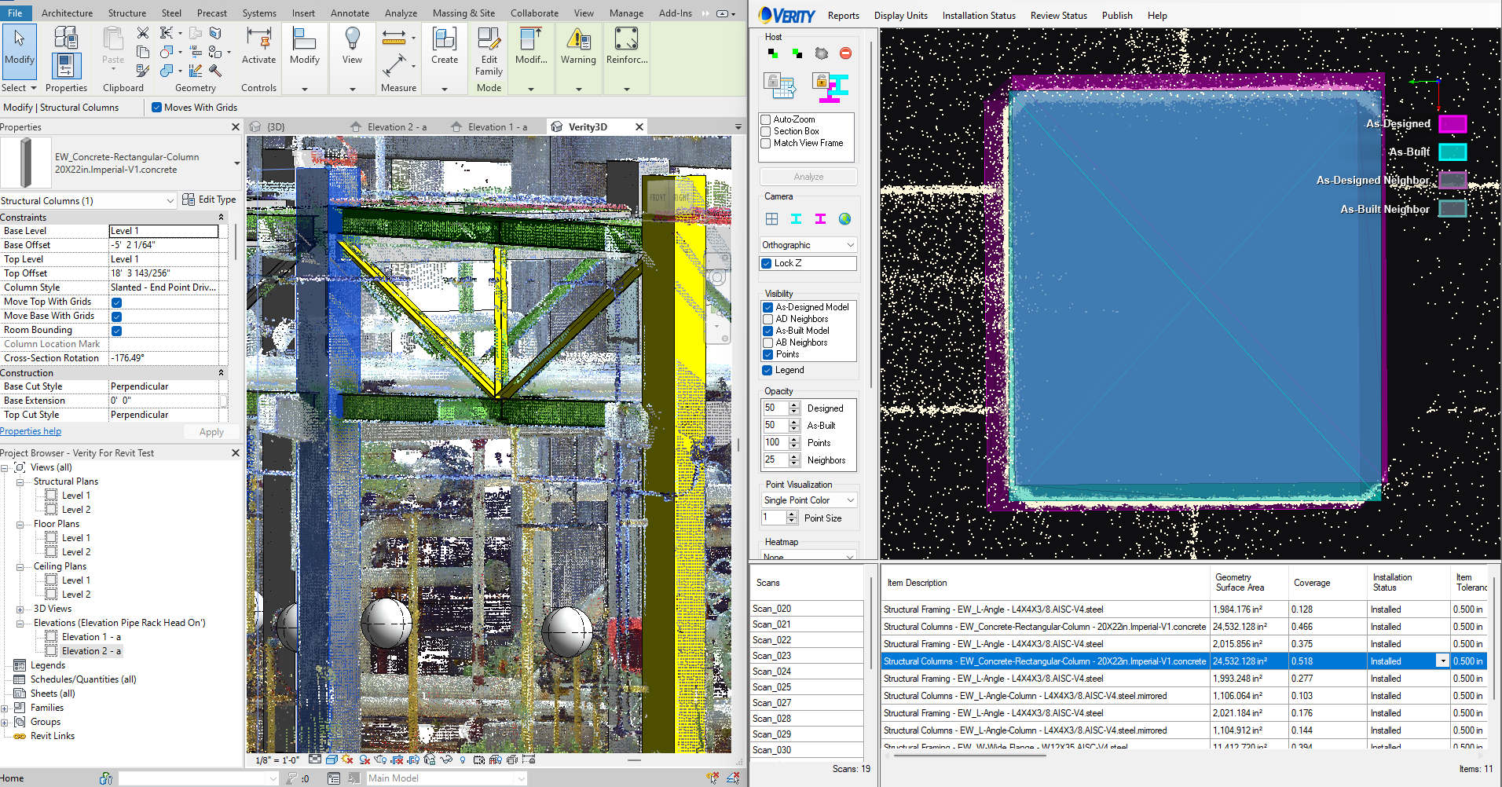Enable the Section Box checkbox in Verity
The image size is (1502, 787).
766,131
